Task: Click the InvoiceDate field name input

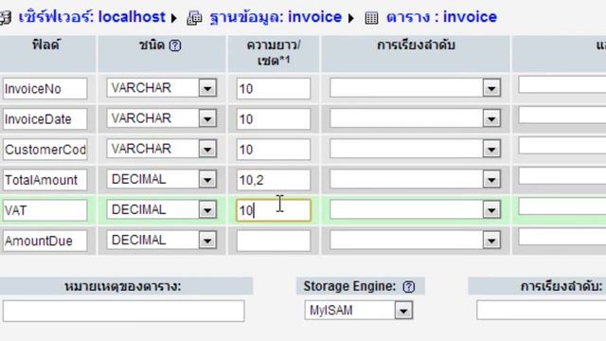Action: pos(45,118)
